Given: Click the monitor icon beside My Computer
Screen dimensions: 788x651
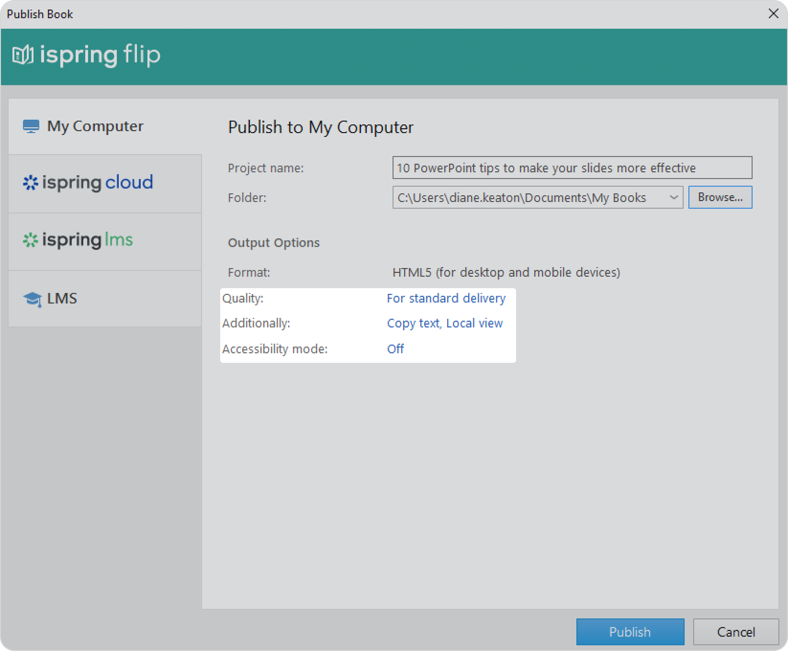Looking at the screenshot, I should (31, 126).
